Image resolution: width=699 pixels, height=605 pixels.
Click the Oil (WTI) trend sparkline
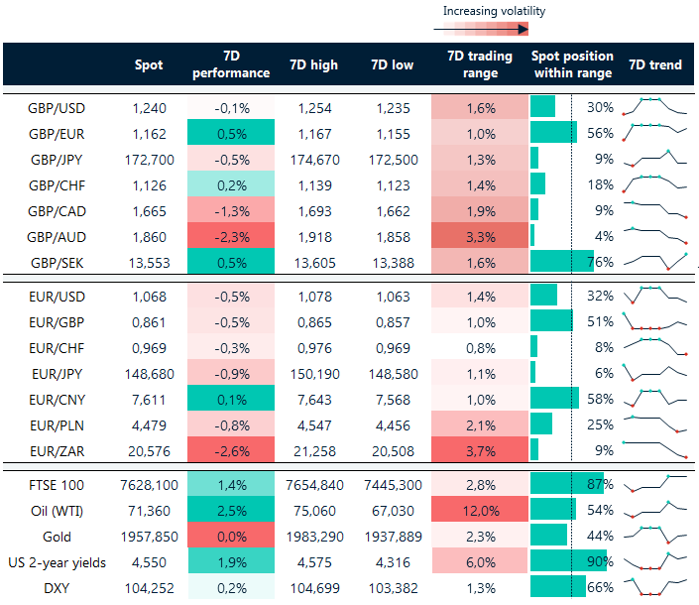tap(654, 510)
